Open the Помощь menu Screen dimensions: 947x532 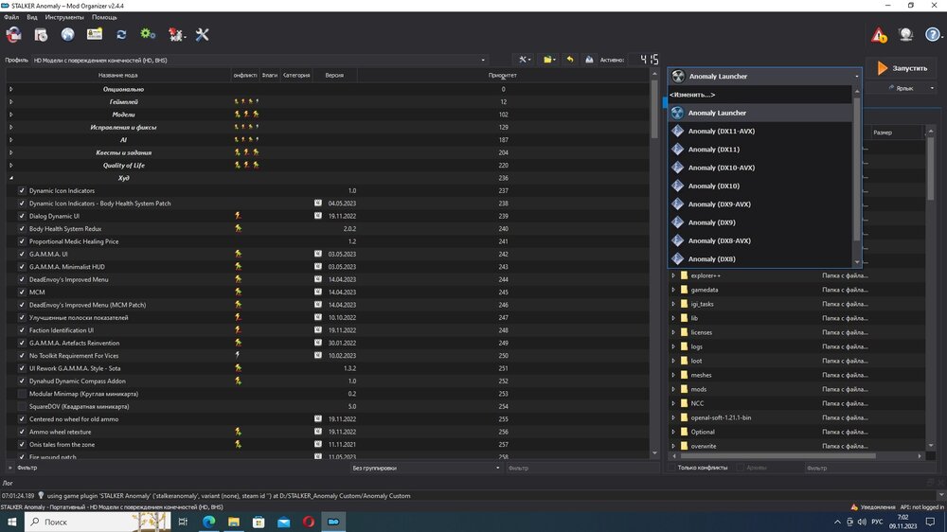104,17
